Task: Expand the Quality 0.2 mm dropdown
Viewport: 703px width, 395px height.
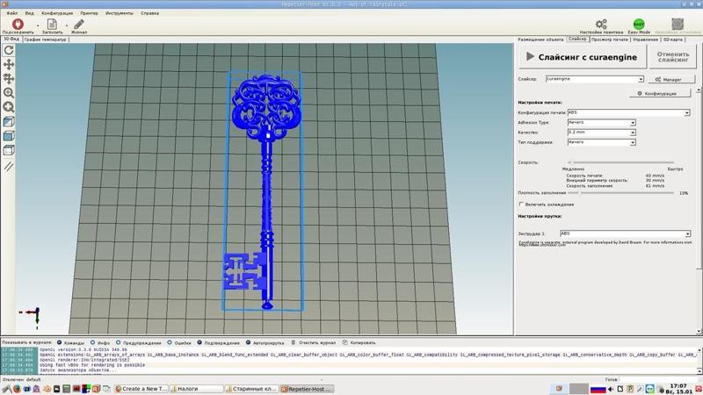Action: 600,132
